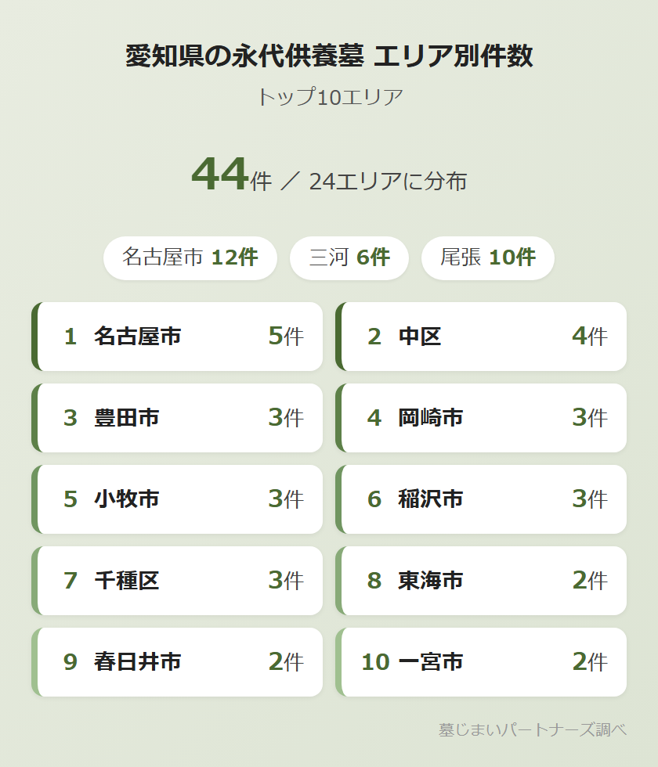This screenshot has height=767, width=658.
Task: Click the トップ10エリア subtitle
Action: (x=329, y=97)
